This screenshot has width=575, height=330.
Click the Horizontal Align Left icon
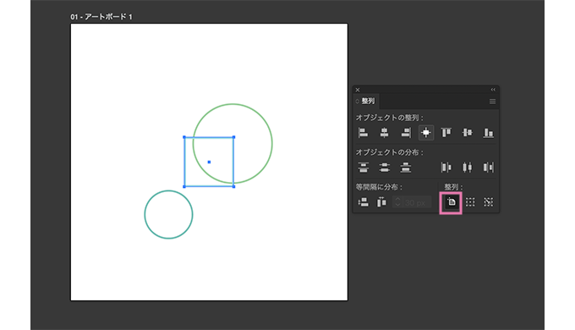pos(363,133)
